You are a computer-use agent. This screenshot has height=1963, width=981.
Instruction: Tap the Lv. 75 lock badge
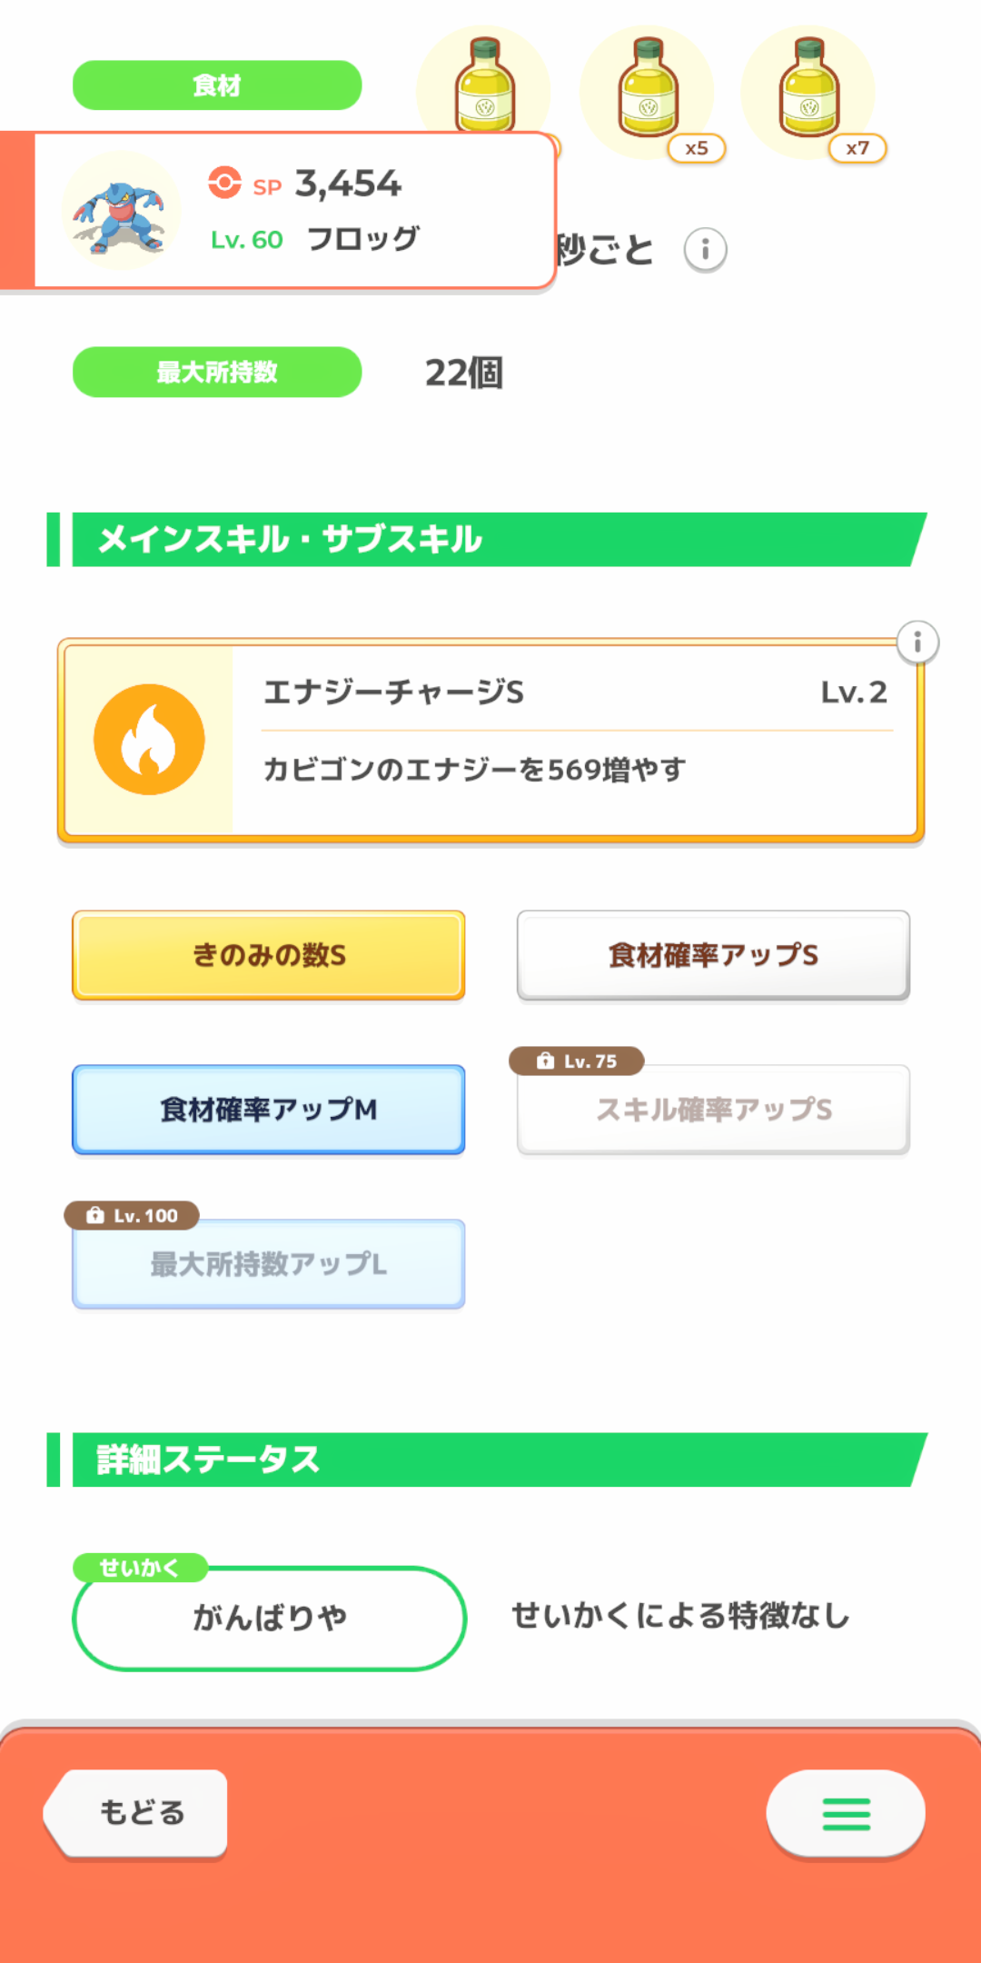(x=577, y=1061)
